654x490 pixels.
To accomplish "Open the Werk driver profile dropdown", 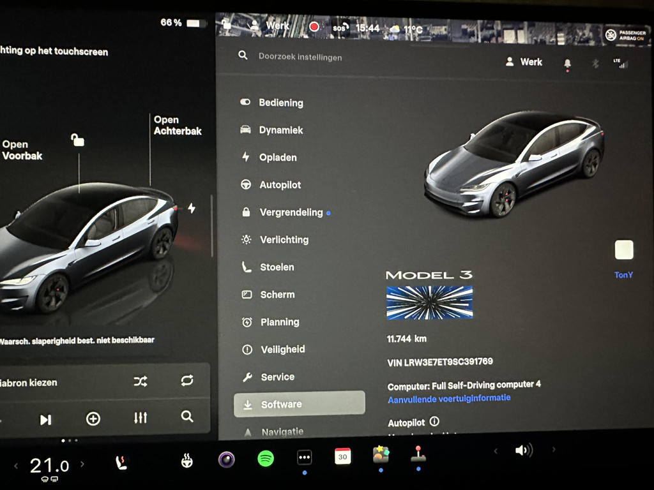I will [524, 62].
